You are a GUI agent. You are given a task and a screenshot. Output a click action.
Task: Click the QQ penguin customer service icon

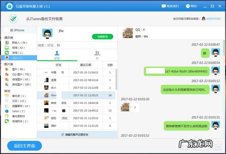[x=203, y=19]
